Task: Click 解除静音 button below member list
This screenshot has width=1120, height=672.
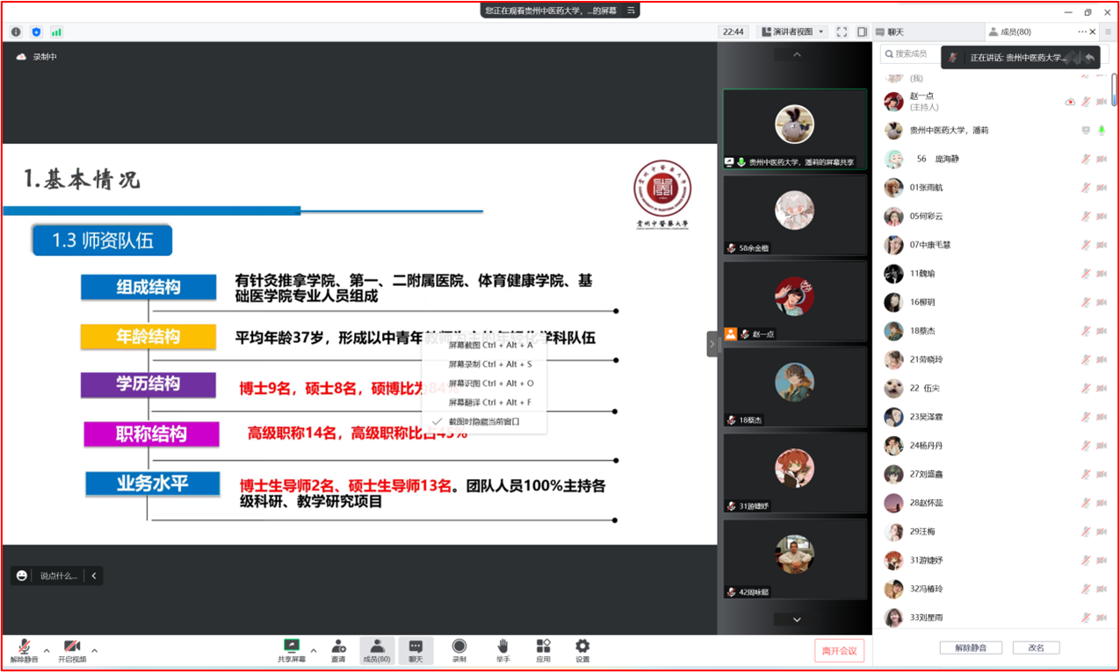Action: point(971,647)
